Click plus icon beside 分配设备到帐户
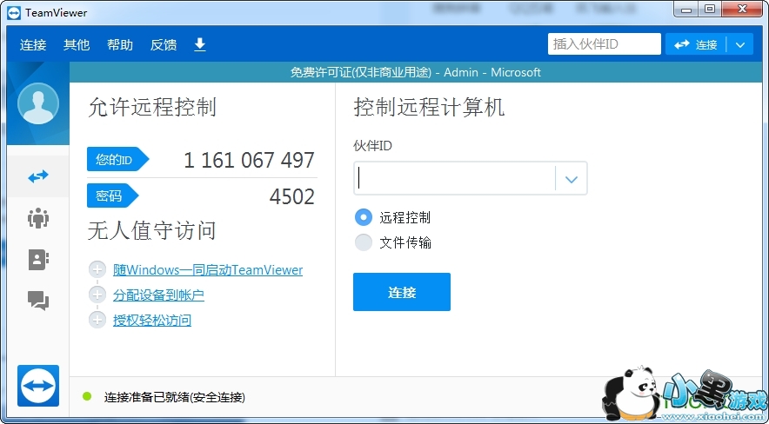Screen dimensions: 769x424 pyautogui.click(x=97, y=295)
